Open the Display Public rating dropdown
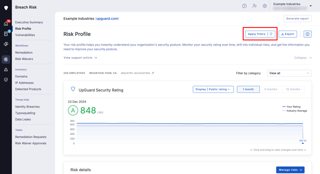Image resolution: width=320 pixels, height=174 pixels. 213,89
